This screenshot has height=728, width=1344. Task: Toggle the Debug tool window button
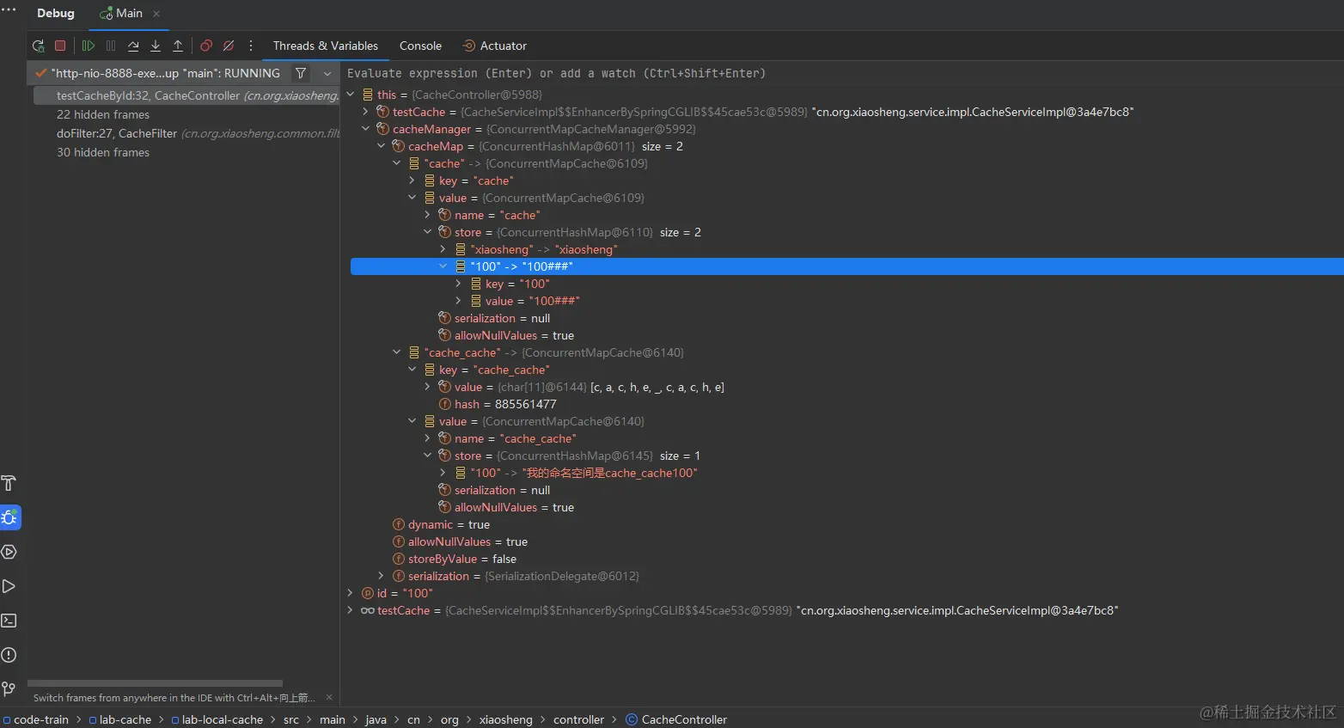point(9,517)
